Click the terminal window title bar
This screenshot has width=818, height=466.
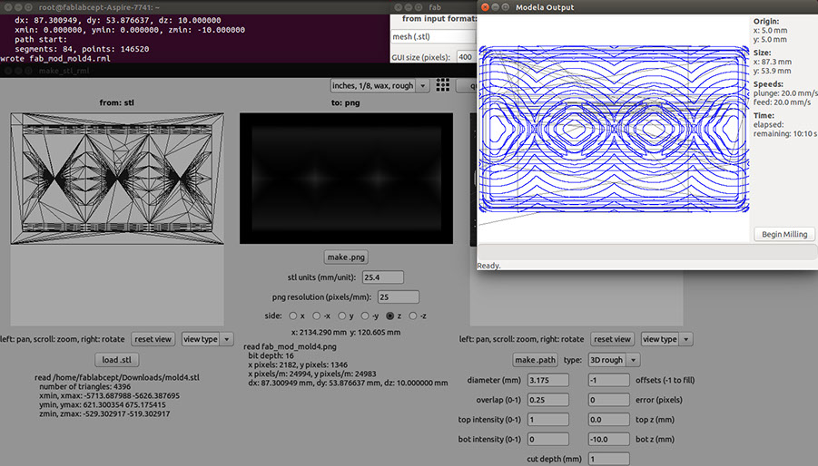tap(195, 7)
